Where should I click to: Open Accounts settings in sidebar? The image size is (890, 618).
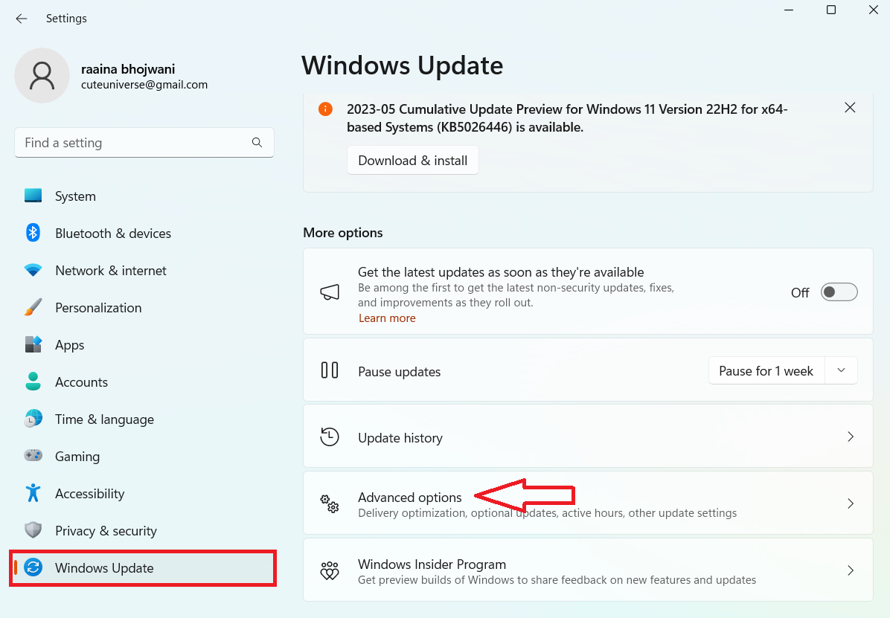[81, 382]
